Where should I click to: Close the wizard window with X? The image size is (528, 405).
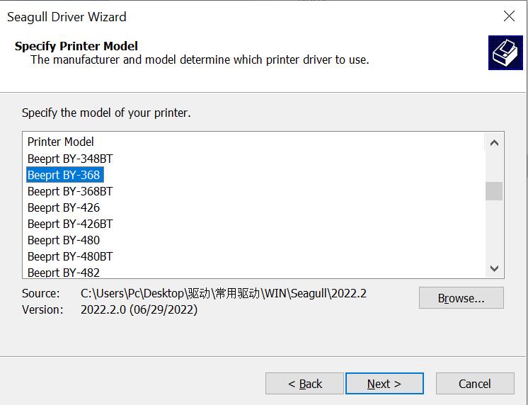coord(509,16)
